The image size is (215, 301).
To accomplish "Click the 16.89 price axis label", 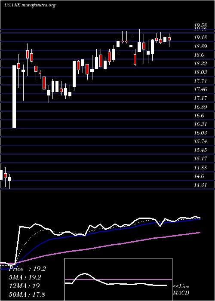I will [x=200, y=107].
